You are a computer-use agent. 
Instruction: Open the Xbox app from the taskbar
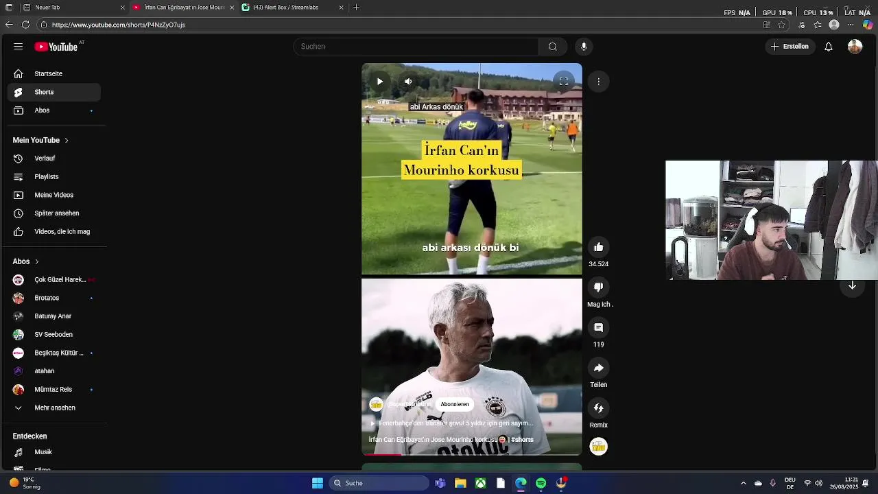tap(481, 483)
